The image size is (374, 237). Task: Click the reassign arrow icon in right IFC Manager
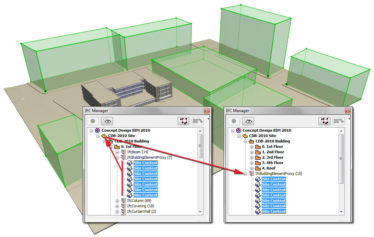(x=338, y=121)
